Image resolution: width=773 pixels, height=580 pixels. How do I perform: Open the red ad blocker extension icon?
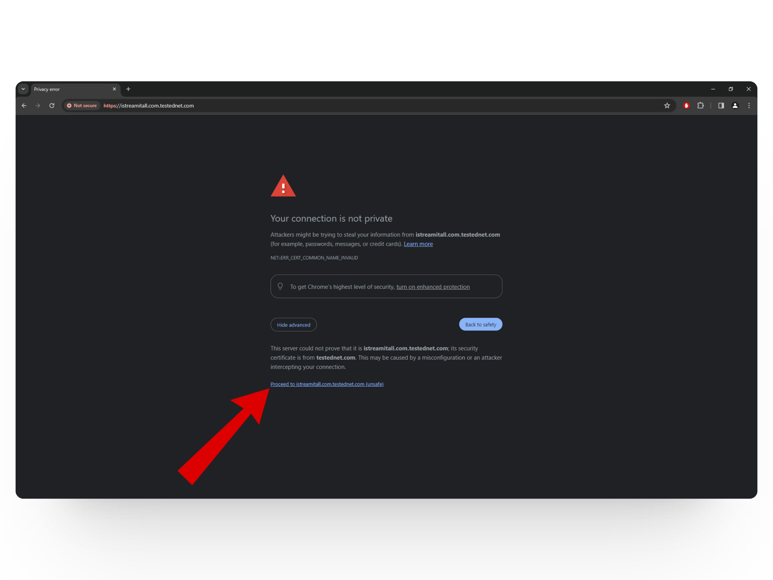686,106
